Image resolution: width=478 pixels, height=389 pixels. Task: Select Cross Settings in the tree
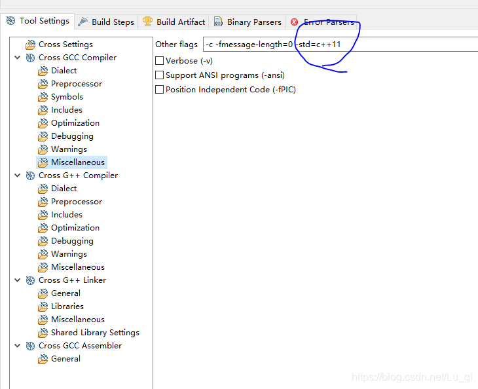tap(65, 45)
